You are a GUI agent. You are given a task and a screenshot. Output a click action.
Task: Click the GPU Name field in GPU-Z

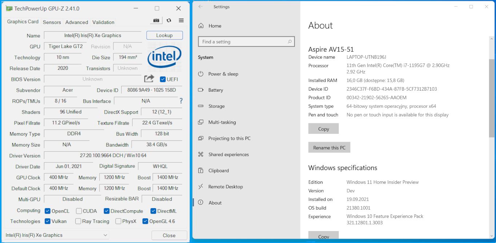pyautogui.click(x=93, y=35)
